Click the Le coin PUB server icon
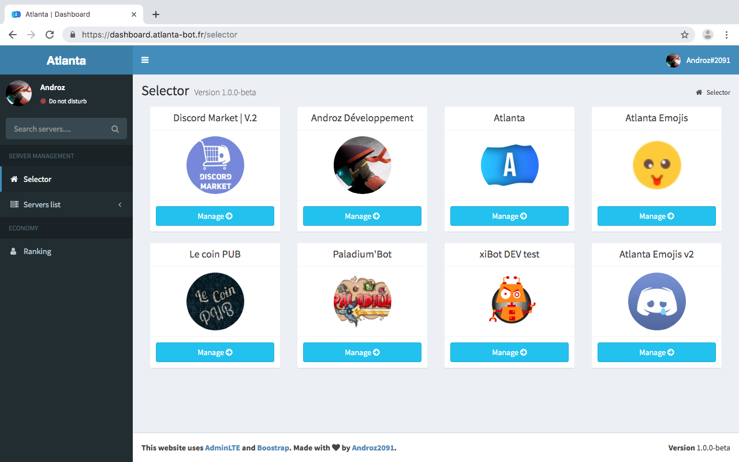 [215, 301]
